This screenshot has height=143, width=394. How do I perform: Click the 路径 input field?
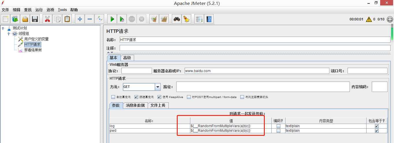pyautogui.click(x=263, y=87)
